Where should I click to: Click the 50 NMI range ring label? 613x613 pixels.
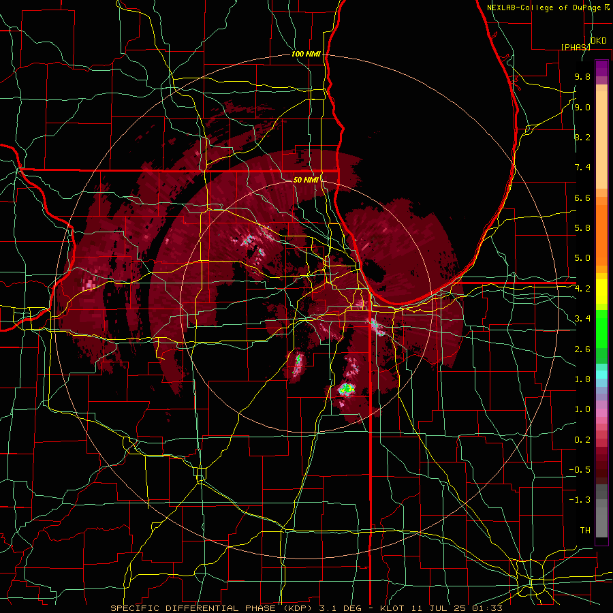306,180
